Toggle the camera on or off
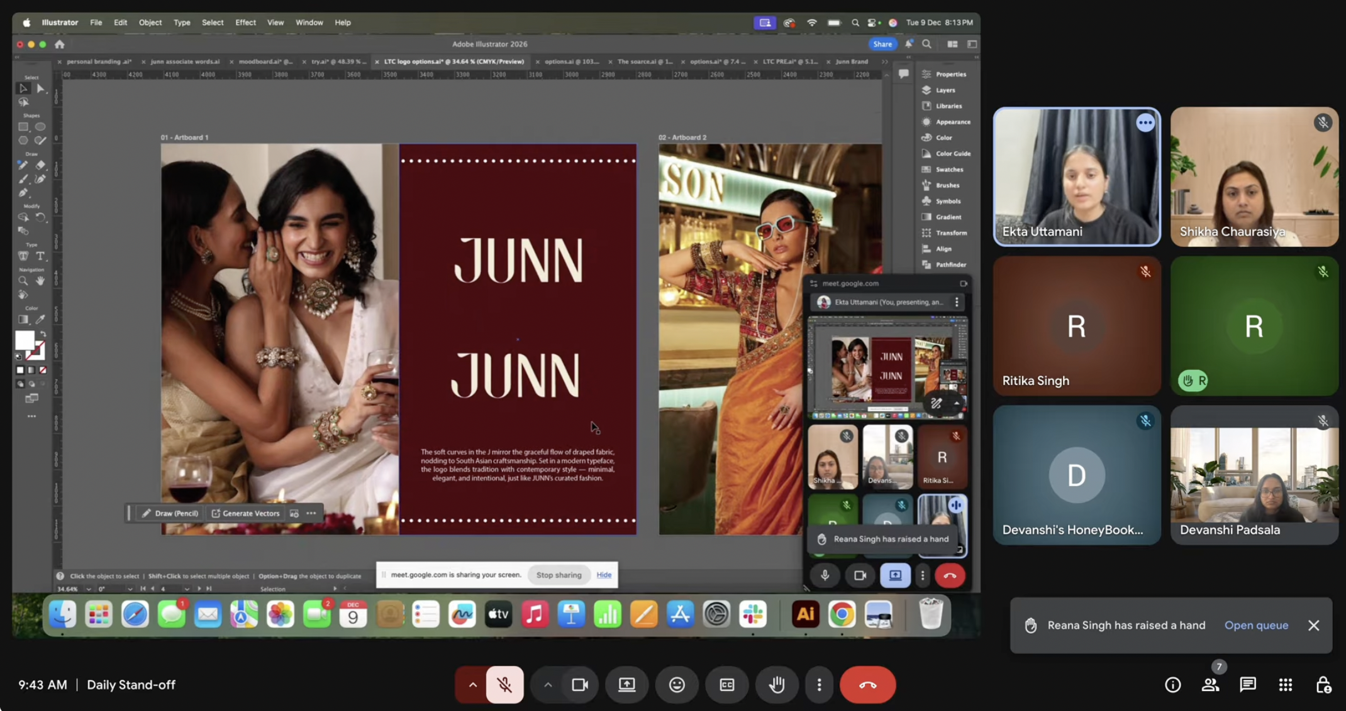Image resolution: width=1346 pixels, height=711 pixels. (x=580, y=685)
